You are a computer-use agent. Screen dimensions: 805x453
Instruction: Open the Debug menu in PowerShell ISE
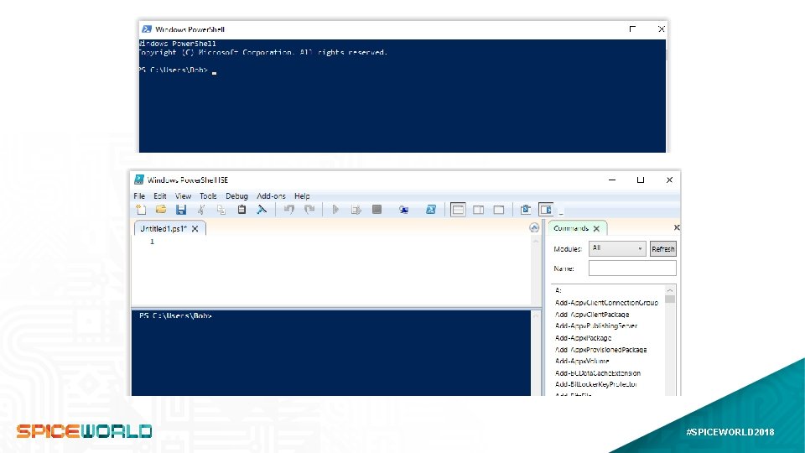pos(236,195)
